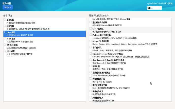
Task: Enable the 辅助功能 checkbox
Action: (x=91, y=66)
